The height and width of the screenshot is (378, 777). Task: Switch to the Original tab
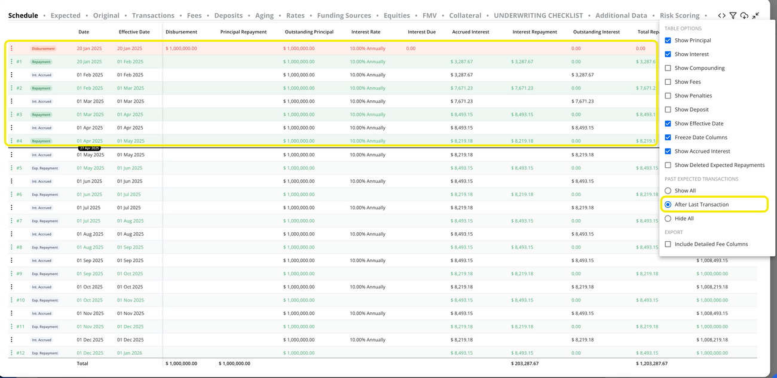coord(106,16)
